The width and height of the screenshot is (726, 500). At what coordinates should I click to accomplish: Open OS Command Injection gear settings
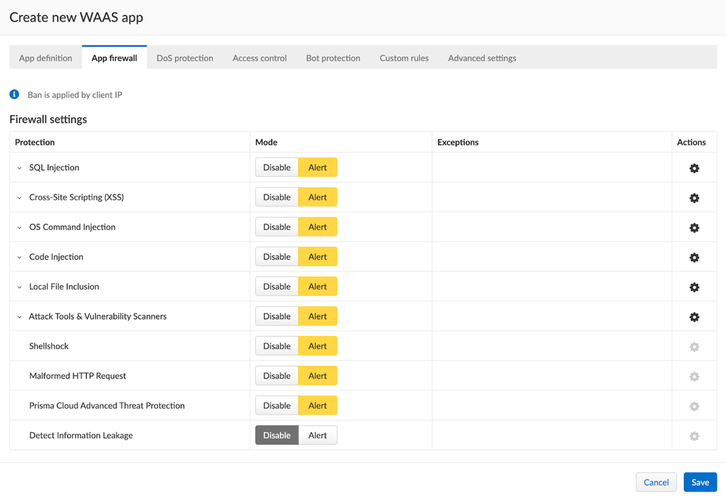[x=694, y=228]
